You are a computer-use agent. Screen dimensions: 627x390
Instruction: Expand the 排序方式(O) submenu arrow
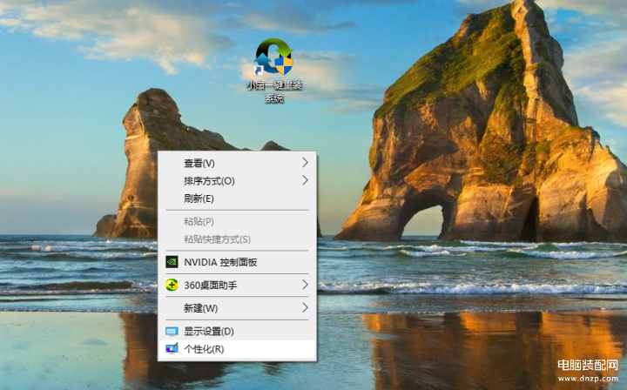click(x=305, y=180)
